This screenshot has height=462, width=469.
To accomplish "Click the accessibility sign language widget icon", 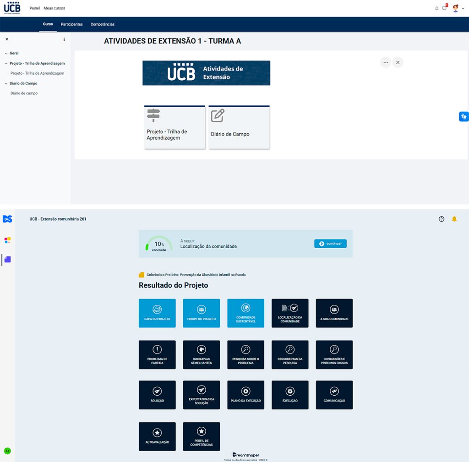I will [x=464, y=116].
